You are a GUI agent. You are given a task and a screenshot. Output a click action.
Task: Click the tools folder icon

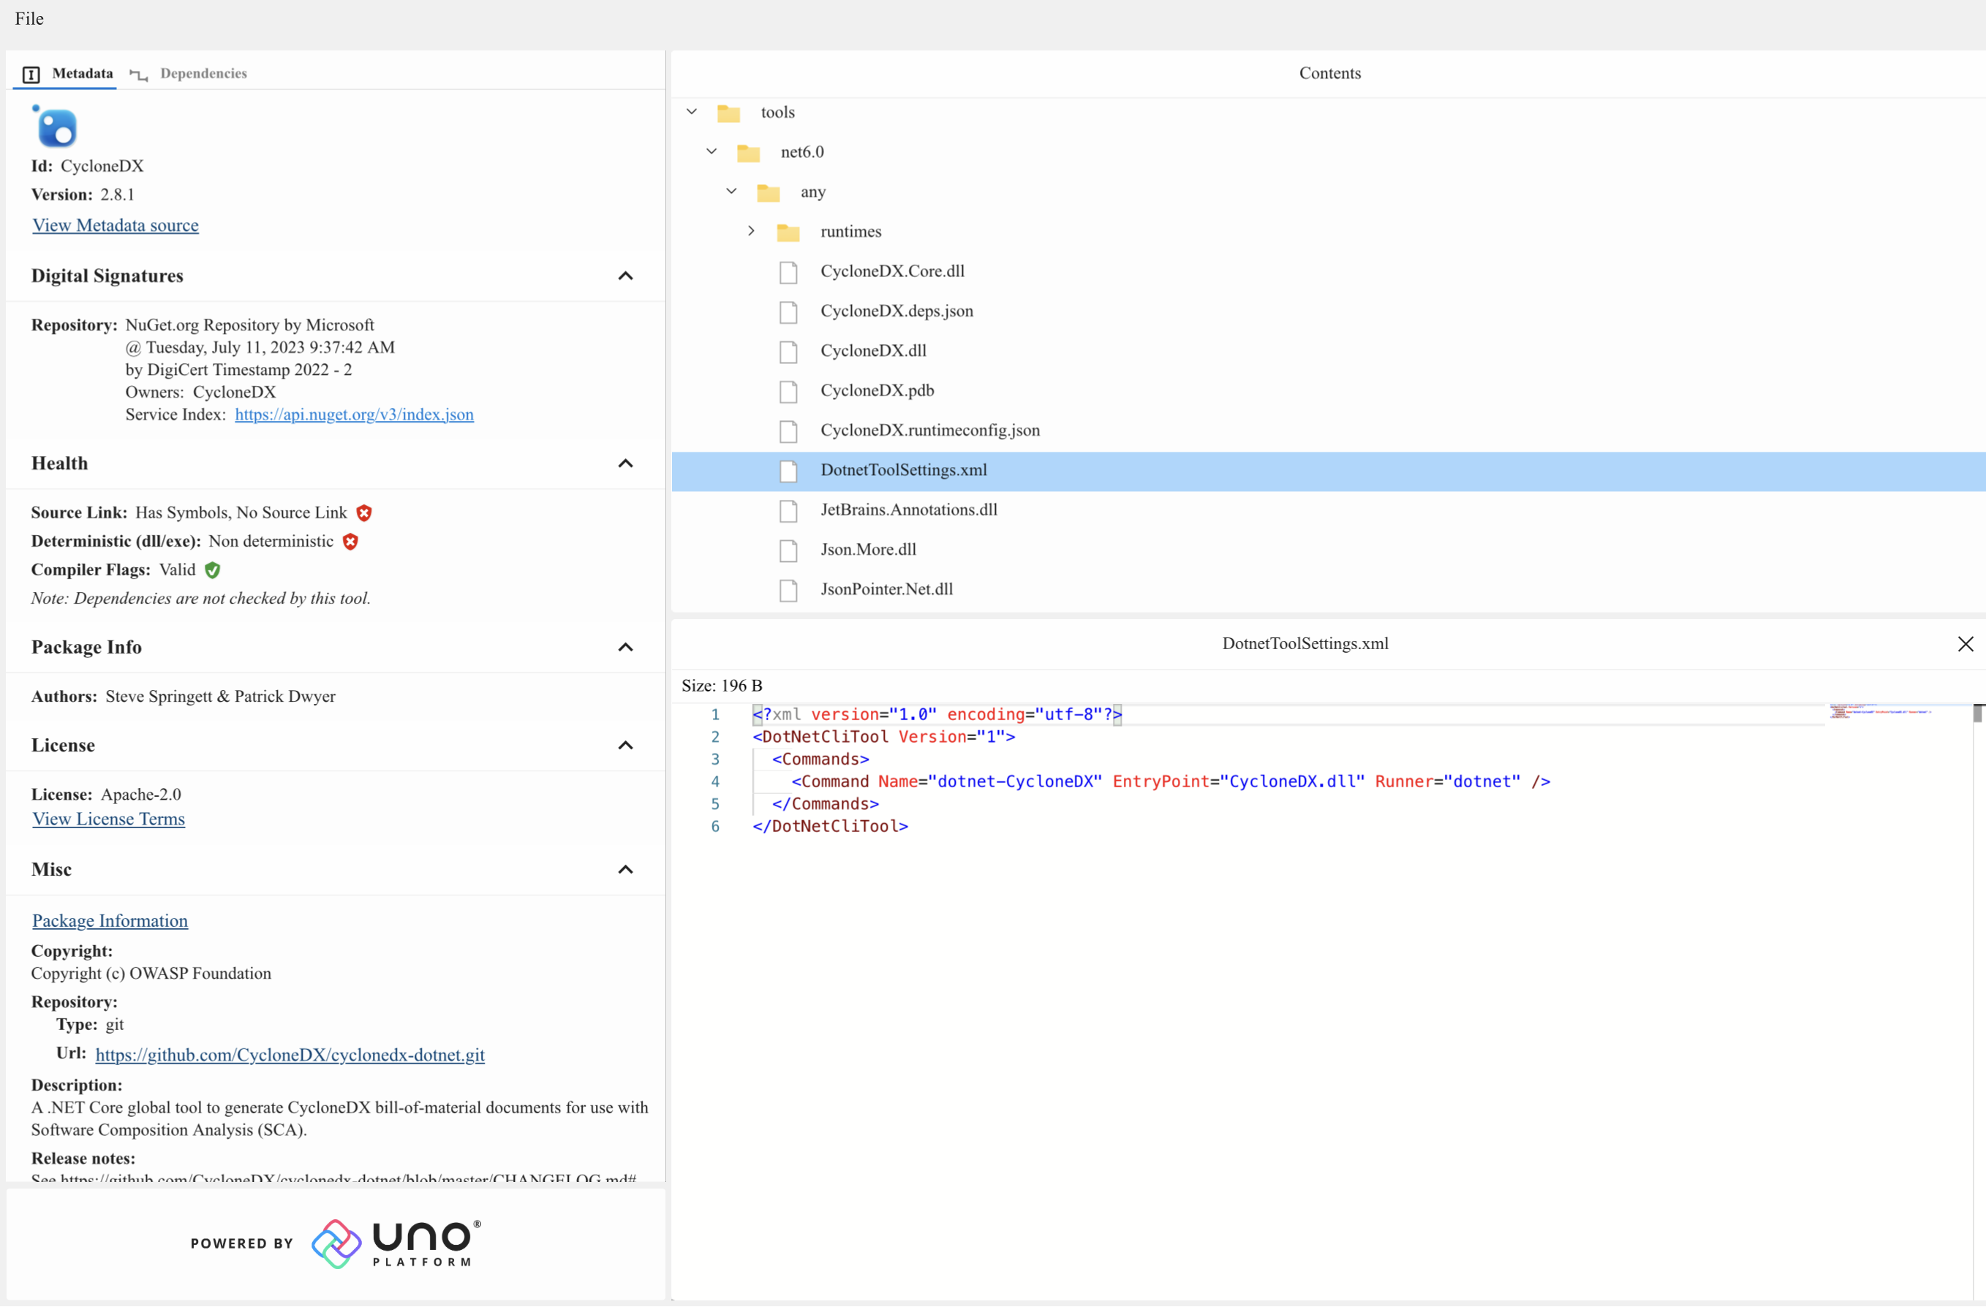[728, 113]
